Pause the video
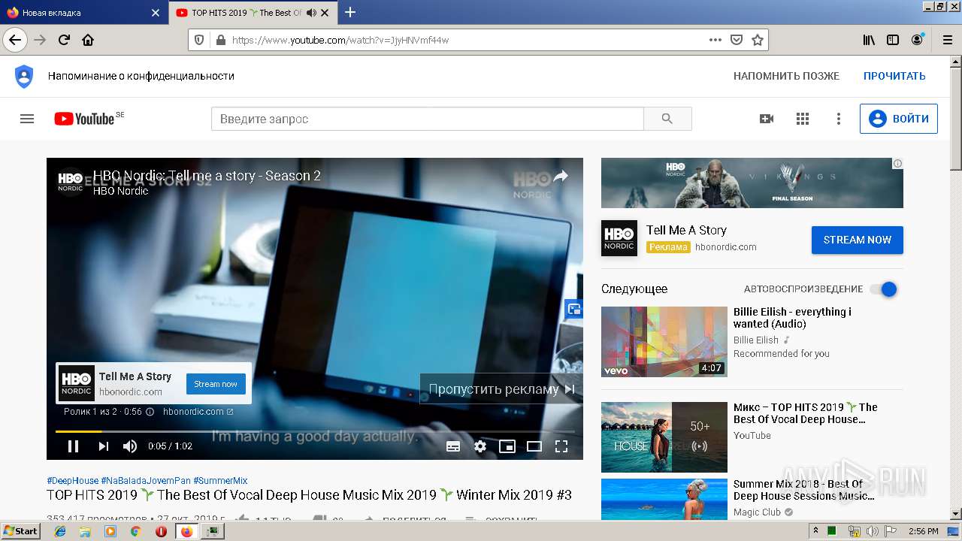Screen dimensions: 962x541 73,446
